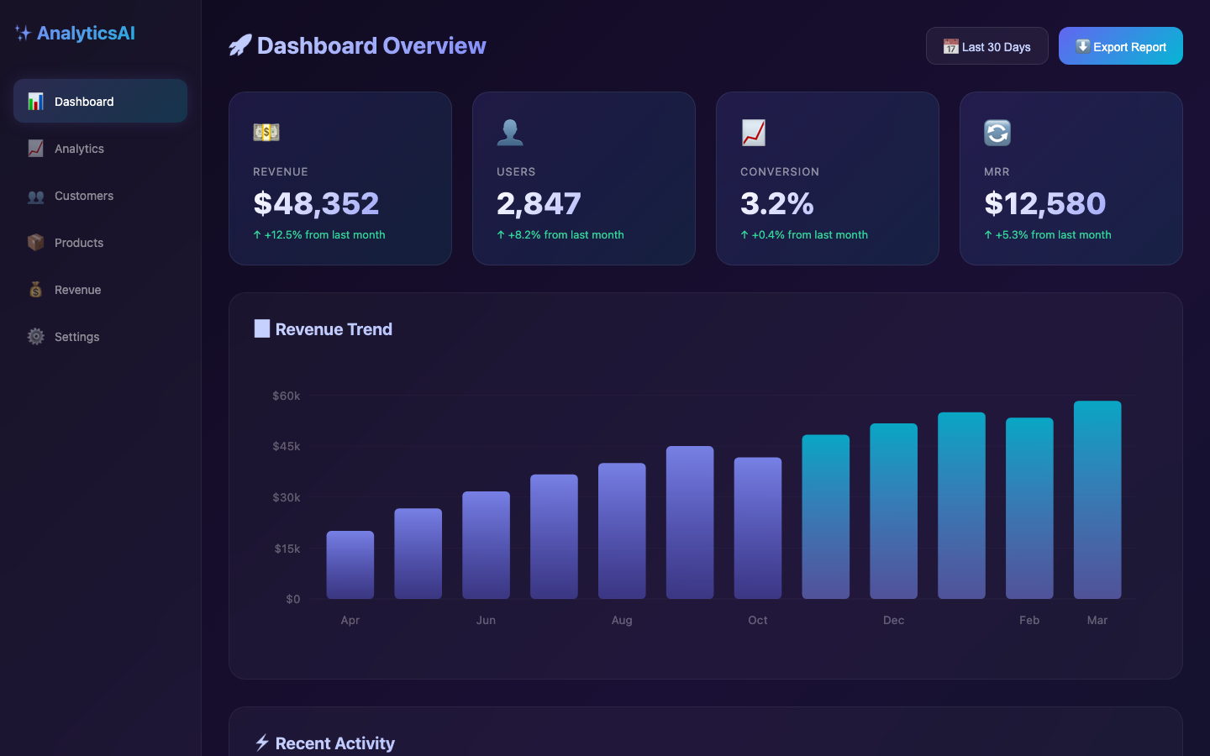Click the Export Report button
Image resolution: width=1210 pixels, height=756 pixels.
(x=1120, y=45)
